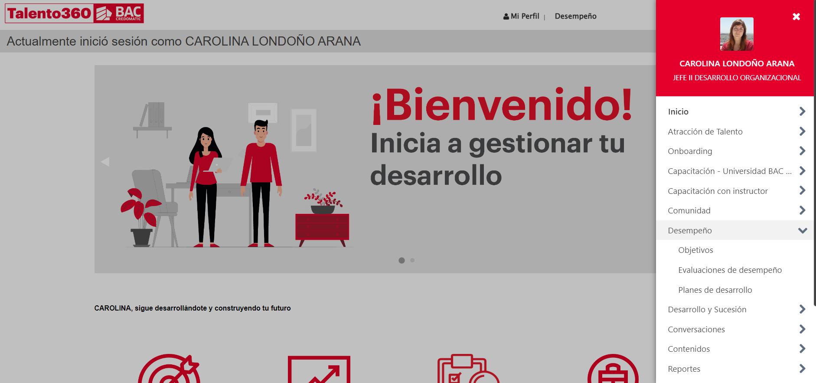The height and width of the screenshot is (383, 816).
Task: Select the second carousel dot indicator
Action: (x=412, y=260)
